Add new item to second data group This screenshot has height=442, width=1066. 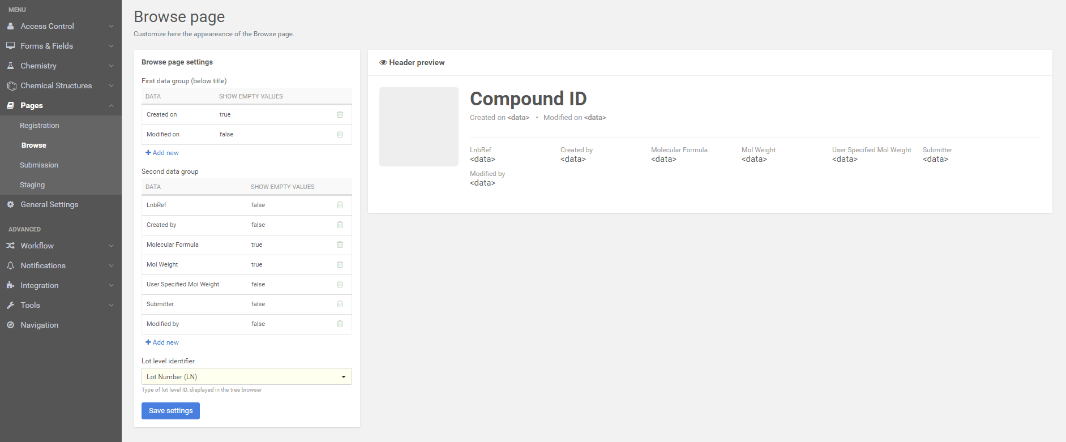(x=162, y=342)
